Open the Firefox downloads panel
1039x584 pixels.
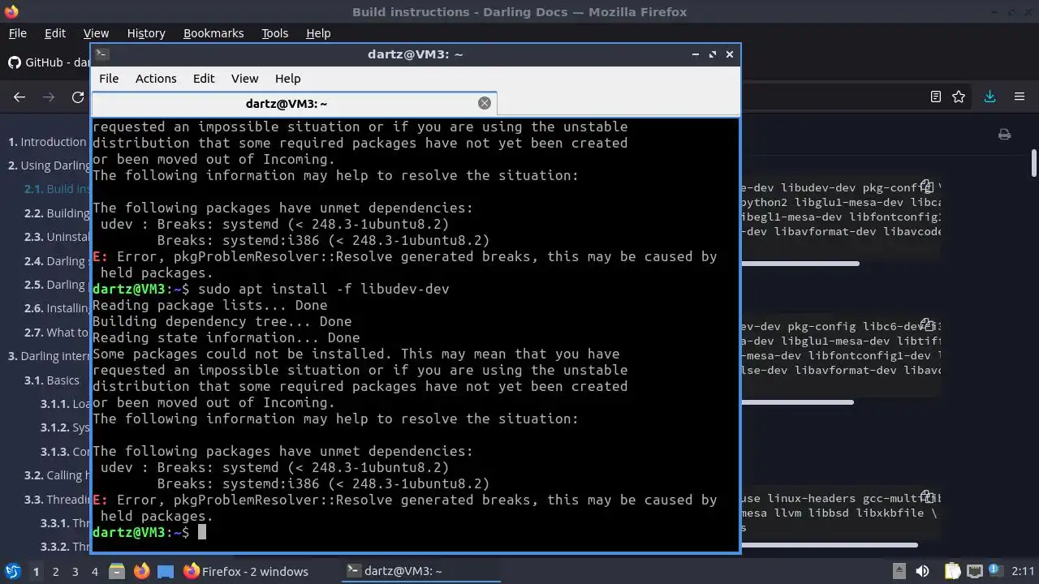click(x=989, y=97)
